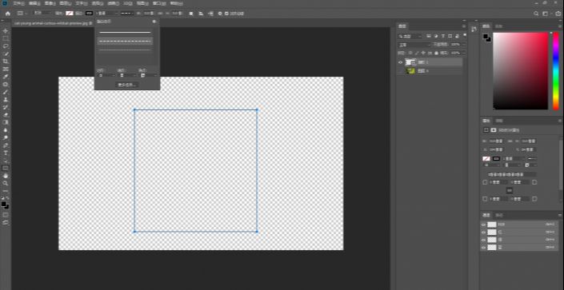
Task: Click the fill color swatch in options bar
Action: pyautogui.click(x=69, y=14)
